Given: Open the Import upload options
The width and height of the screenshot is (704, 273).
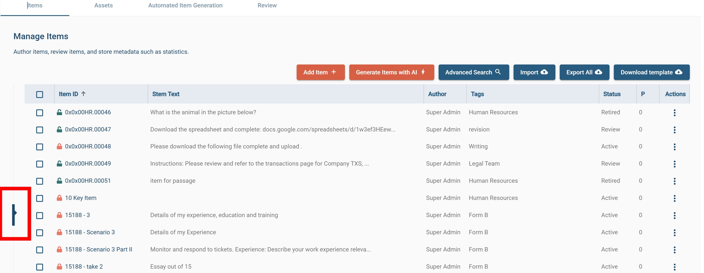Looking at the screenshot, I should click(534, 72).
